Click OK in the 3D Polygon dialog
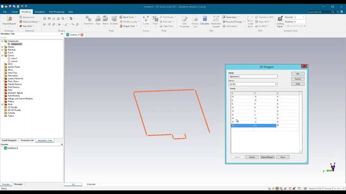 [x=298, y=74]
